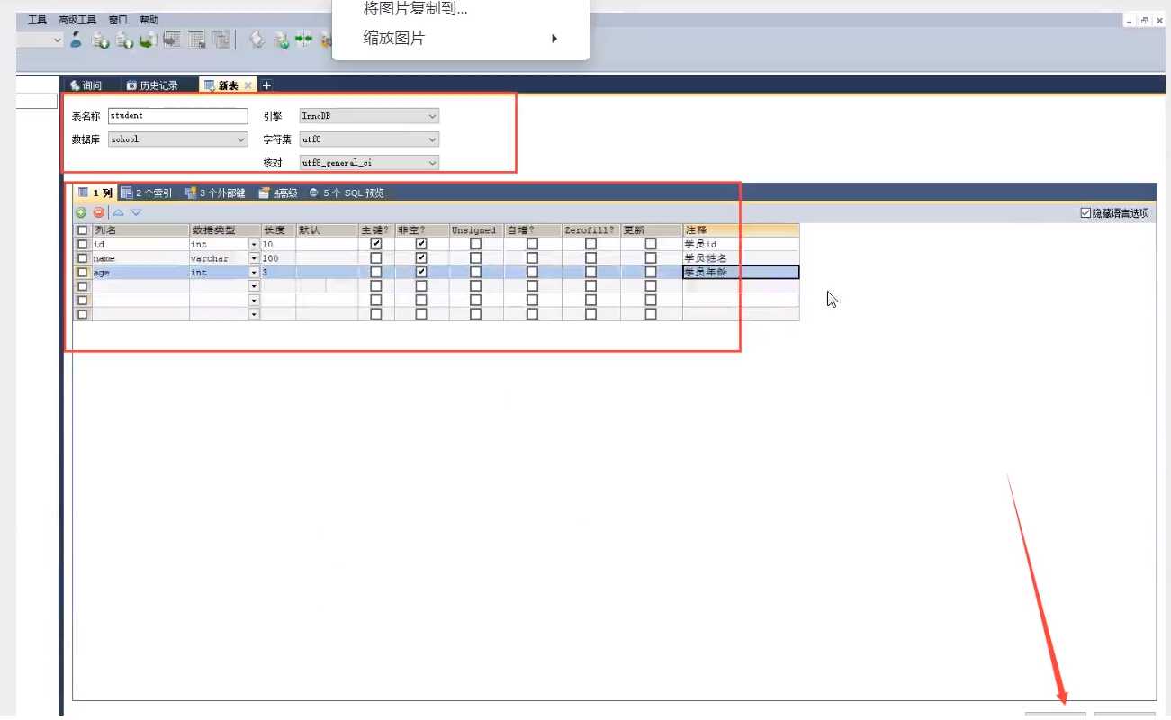The height and width of the screenshot is (720, 1171).
Task: Click the second gray table icon in toolbar
Action: click(x=197, y=40)
